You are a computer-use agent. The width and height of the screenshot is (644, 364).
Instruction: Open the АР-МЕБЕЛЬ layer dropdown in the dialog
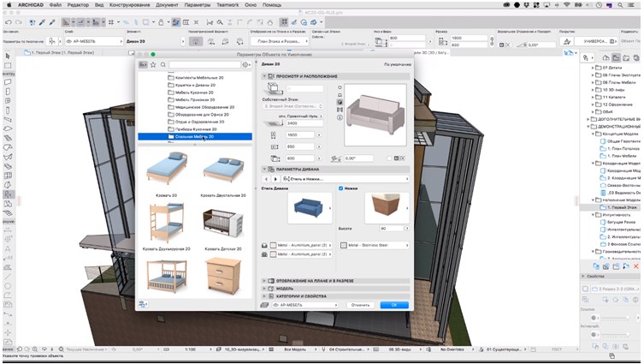[x=305, y=305]
